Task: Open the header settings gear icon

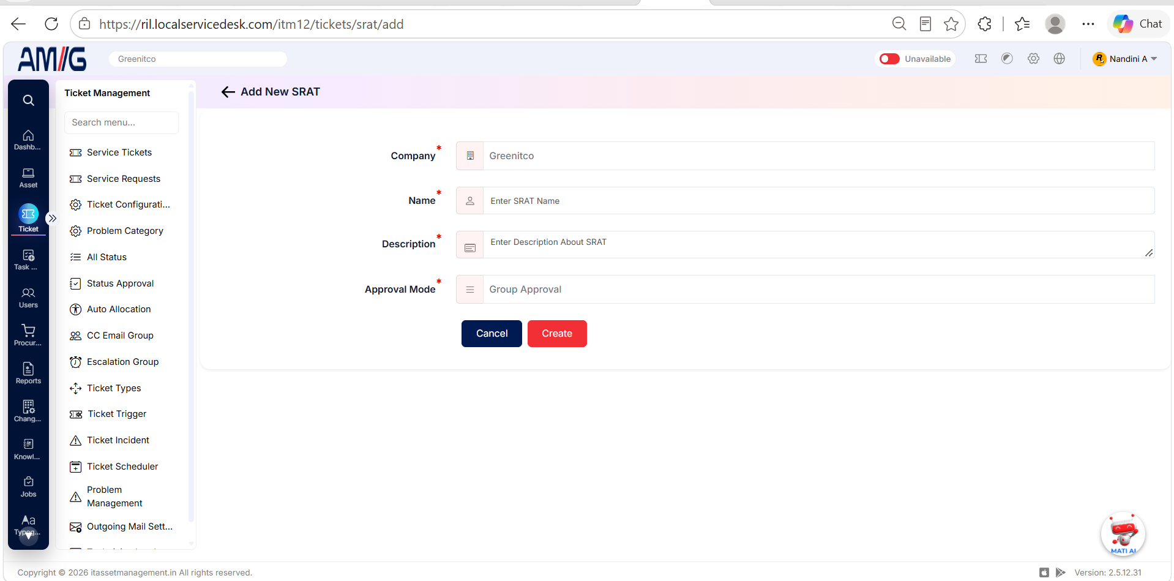Action: (x=1033, y=59)
